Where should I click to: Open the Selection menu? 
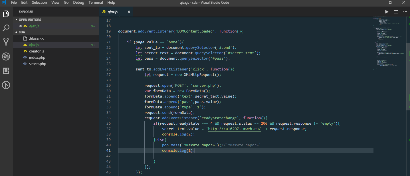click(x=39, y=3)
